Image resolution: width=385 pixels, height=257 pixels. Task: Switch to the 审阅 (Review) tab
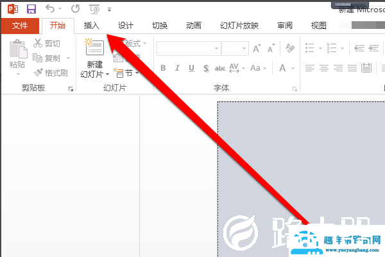point(285,26)
